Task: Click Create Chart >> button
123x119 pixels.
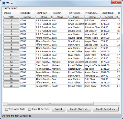Action: [79, 109]
